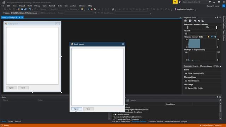Click Diagnostic Tools reset view icon
The height and width of the screenshot is (127, 226).
(202, 21)
